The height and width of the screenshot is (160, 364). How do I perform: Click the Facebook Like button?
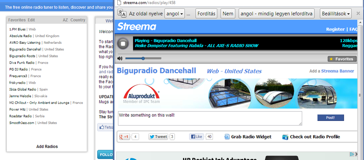click(x=196, y=137)
